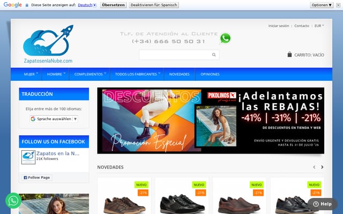Open the first brown sneaker product
This screenshot has height=214, width=343.
pyautogui.click(x=124, y=205)
